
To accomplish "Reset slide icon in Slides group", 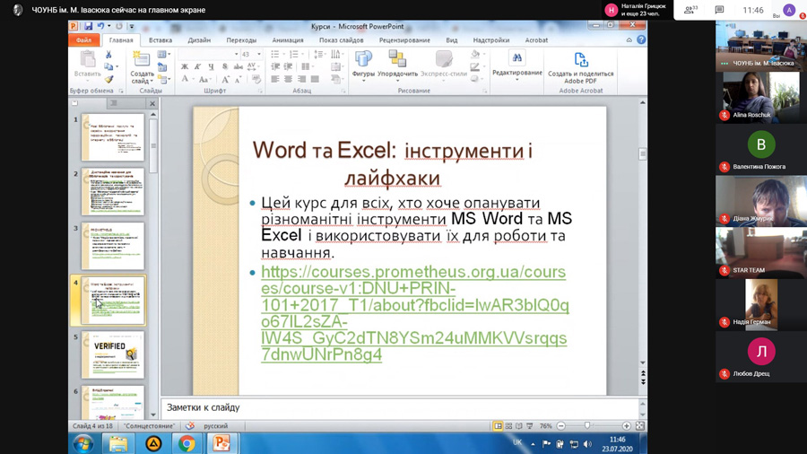I will click(x=162, y=67).
